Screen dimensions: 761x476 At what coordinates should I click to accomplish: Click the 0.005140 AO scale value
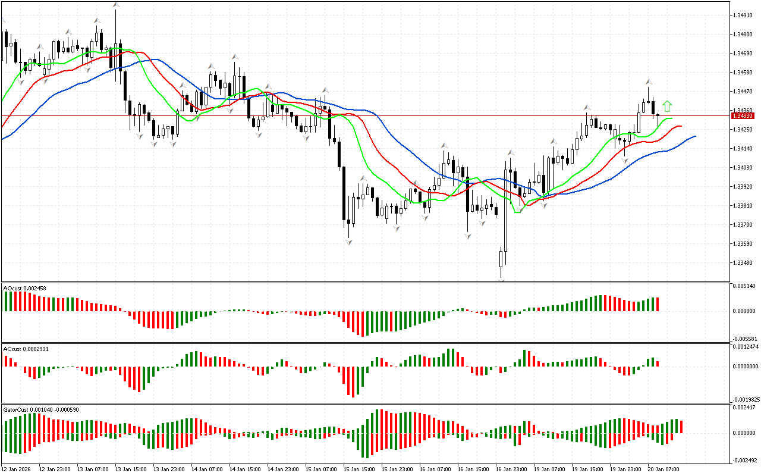(x=746, y=286)
